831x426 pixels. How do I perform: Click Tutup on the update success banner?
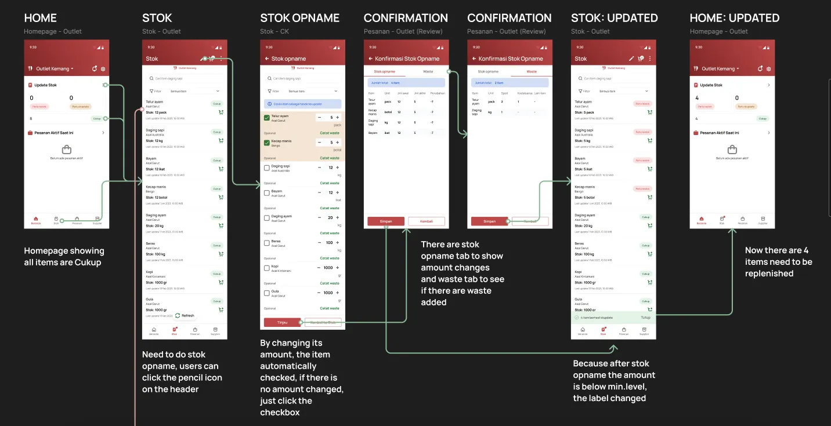pyautogui.click(x=646, y=318)
